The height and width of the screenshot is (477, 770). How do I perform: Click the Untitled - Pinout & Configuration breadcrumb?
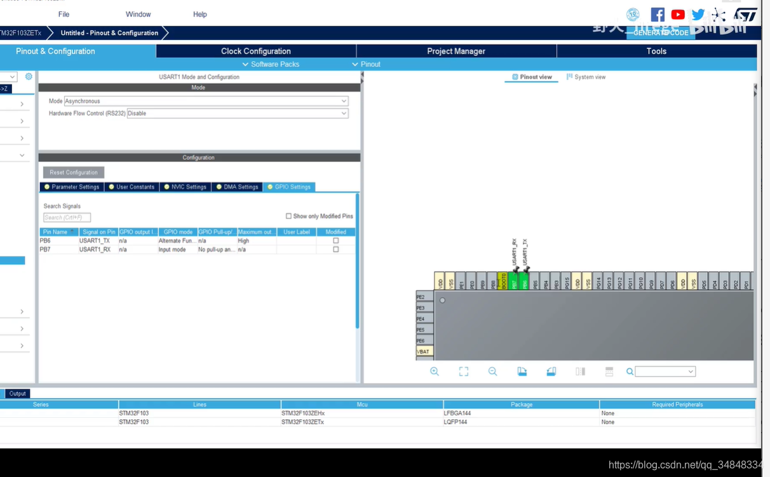coord(109,33)
